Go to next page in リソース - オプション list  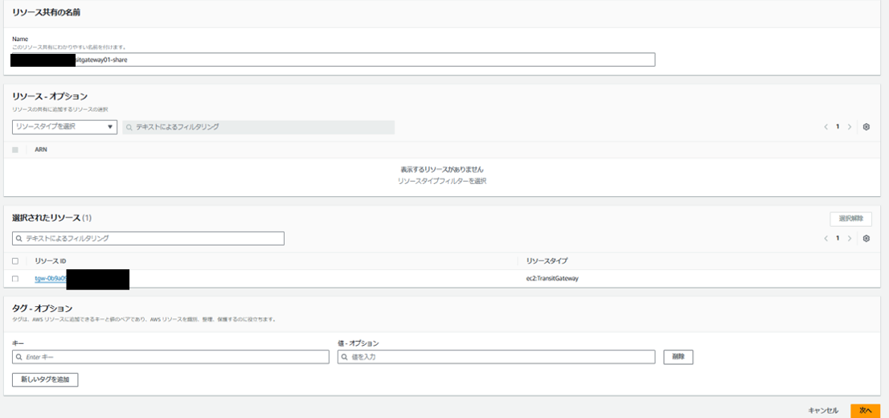850,127
